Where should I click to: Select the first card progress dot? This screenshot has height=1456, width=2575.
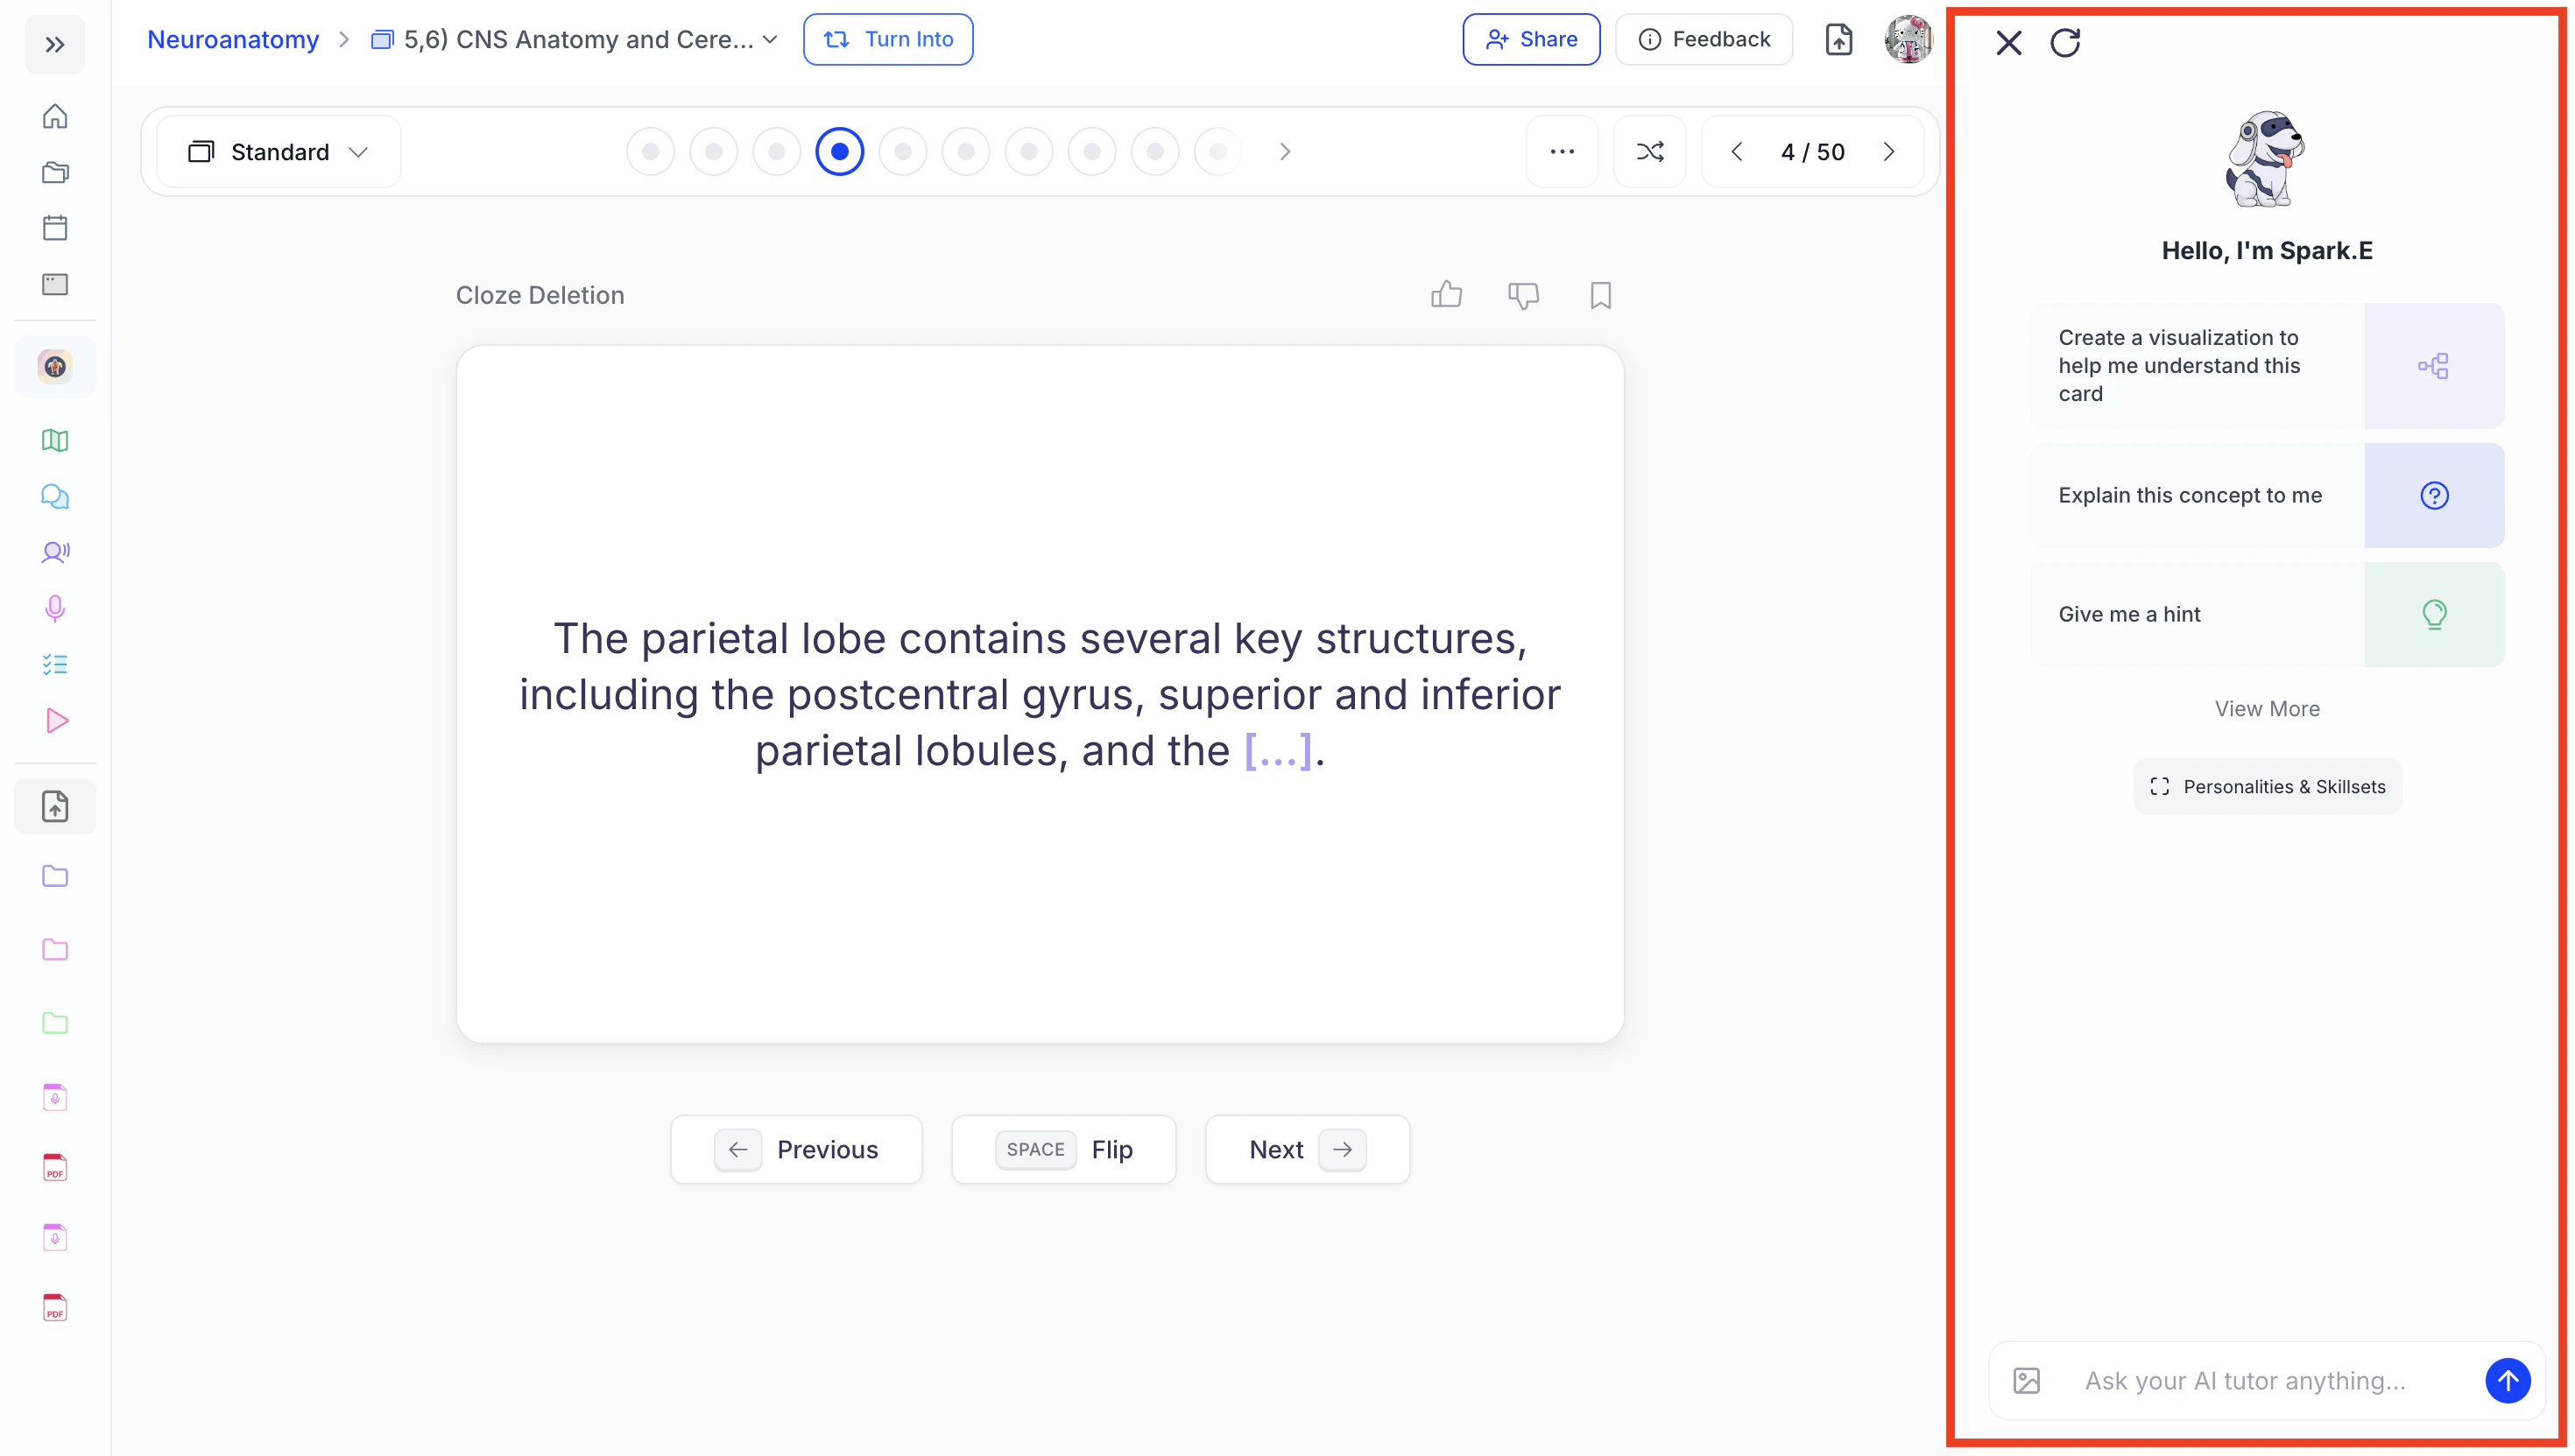tap(650, 152)
